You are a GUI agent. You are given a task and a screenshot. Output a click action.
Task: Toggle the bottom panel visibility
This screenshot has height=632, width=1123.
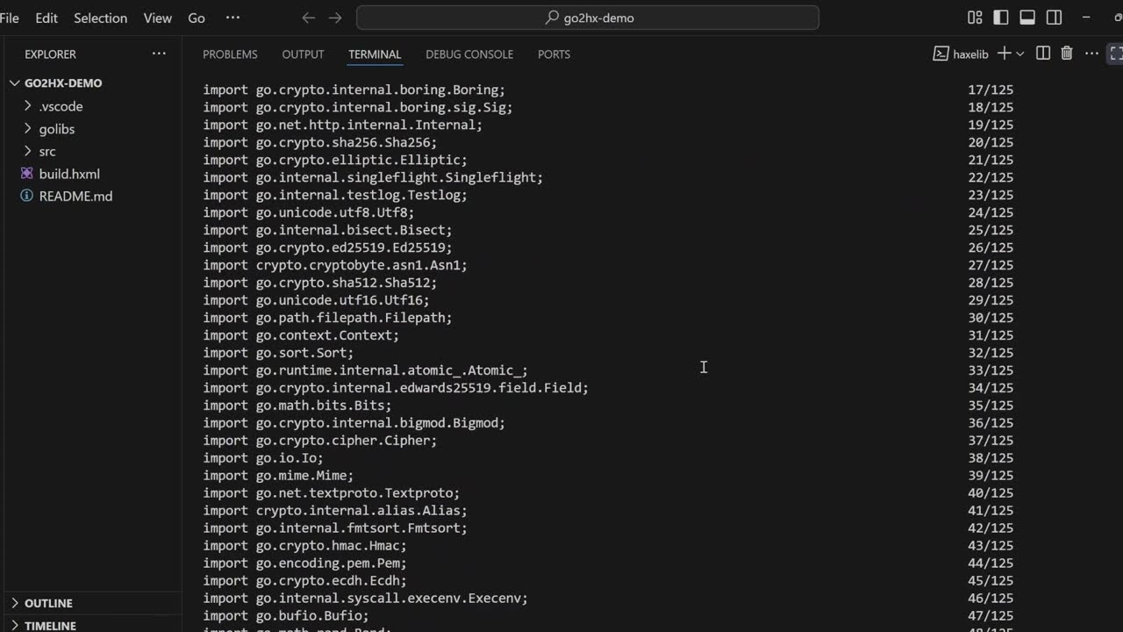click(x=1027, y=18)
